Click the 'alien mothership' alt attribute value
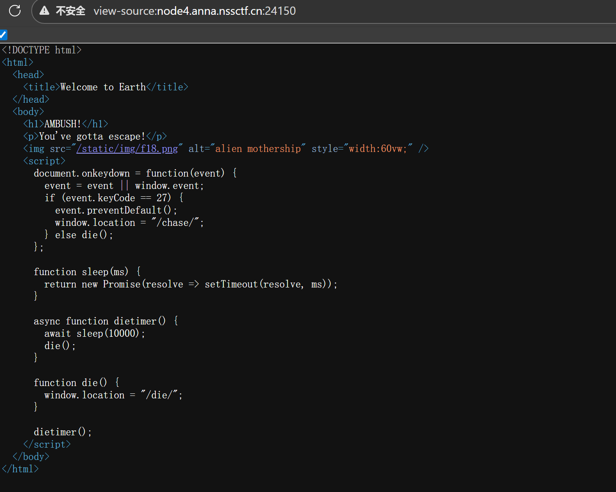 tap(258, 149)
